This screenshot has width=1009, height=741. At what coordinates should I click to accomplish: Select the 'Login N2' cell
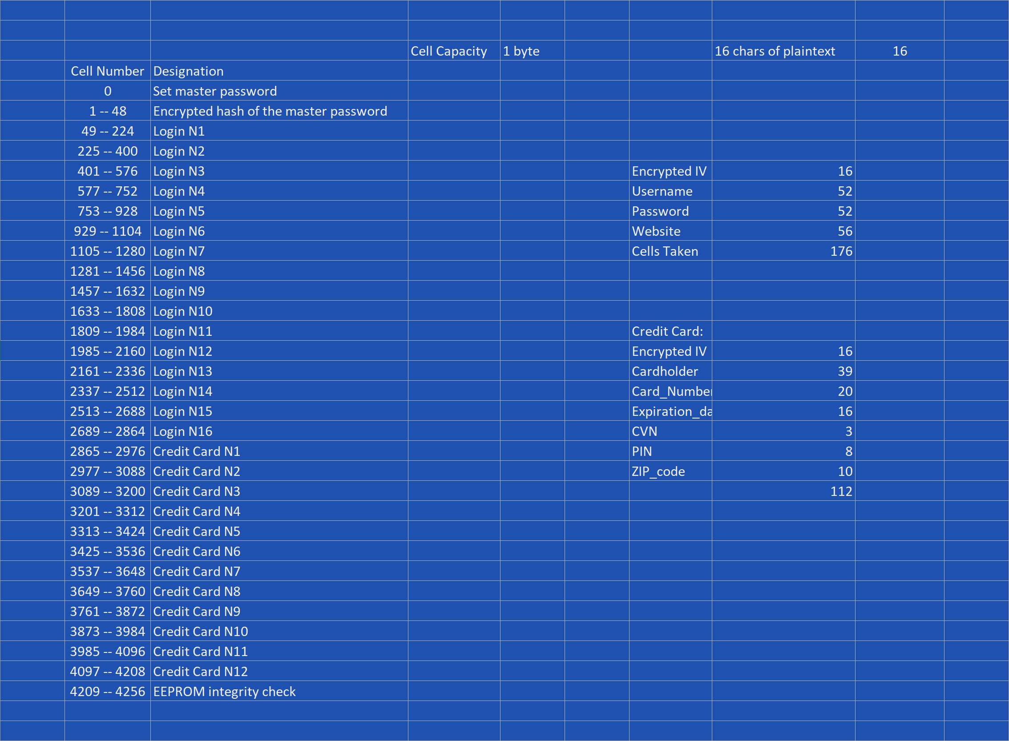279,151
